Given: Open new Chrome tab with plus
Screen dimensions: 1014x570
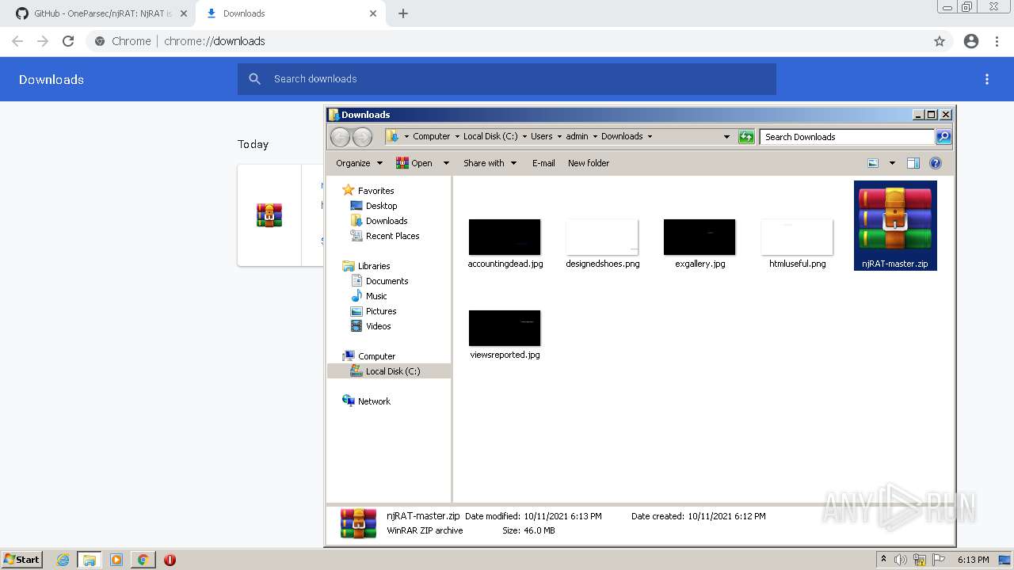Looking at the screenshot, I should 403,13.
